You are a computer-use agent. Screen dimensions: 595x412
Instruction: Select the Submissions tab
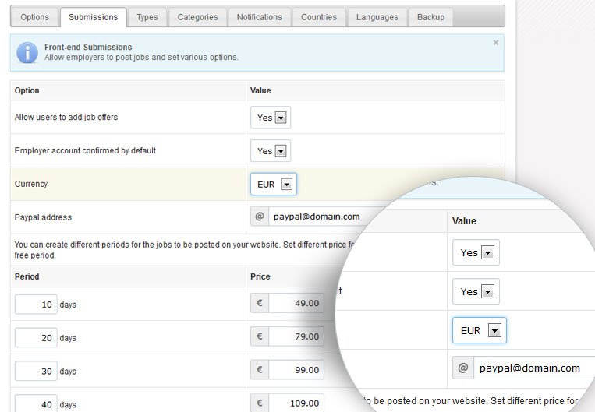pyautogui.click(x=94, y=17)
